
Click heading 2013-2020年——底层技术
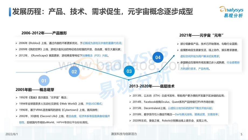click(152, 86)
